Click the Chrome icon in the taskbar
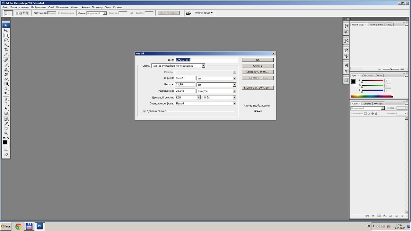 [x=18, y=227]
